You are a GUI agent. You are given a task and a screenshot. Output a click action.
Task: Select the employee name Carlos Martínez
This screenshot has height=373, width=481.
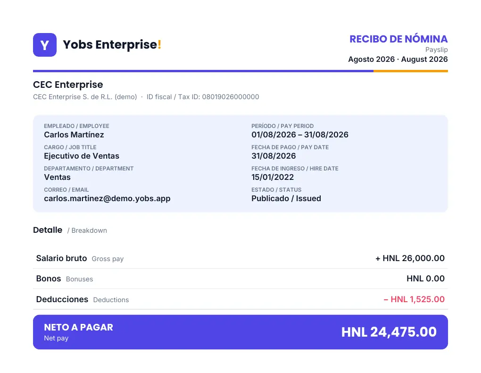coord(74,135)
